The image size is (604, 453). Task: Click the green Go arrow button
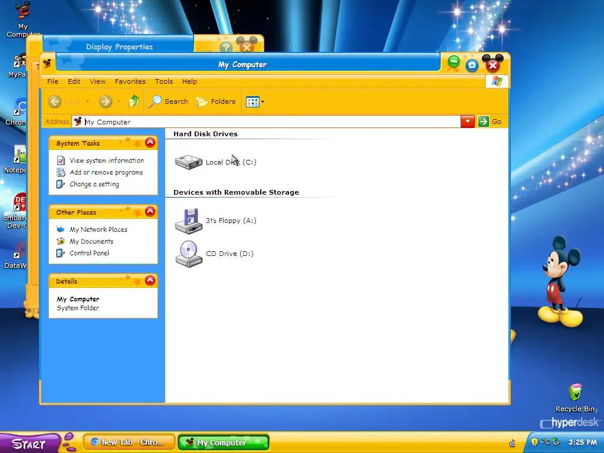(x=483, y=122)
